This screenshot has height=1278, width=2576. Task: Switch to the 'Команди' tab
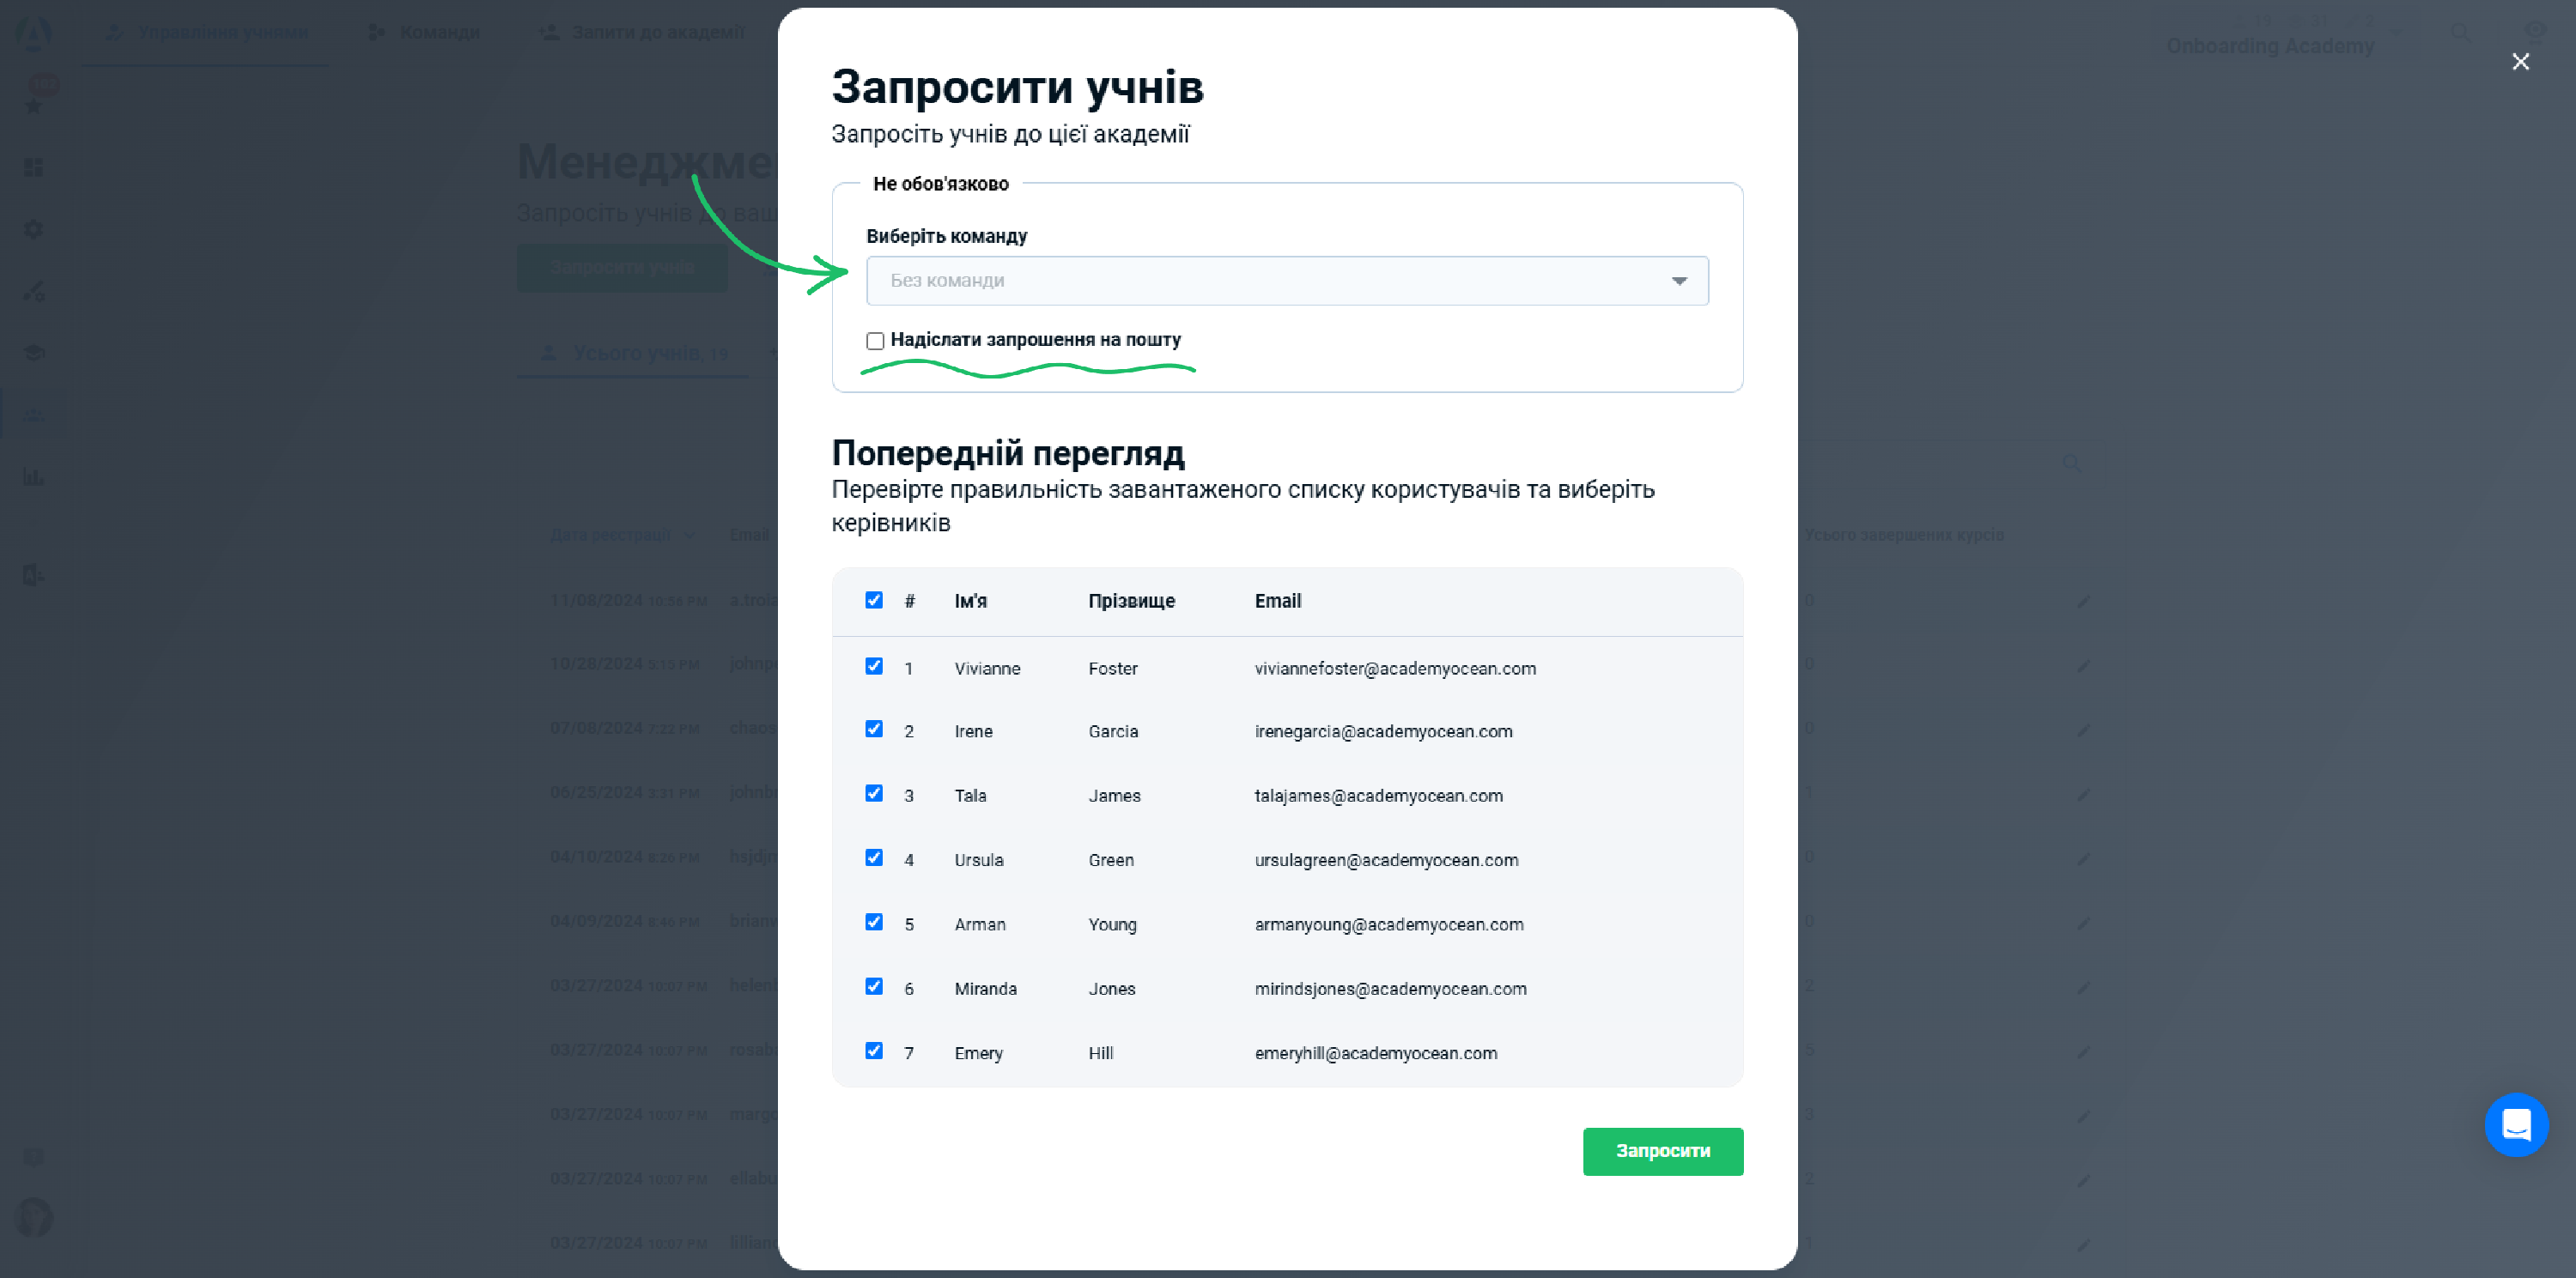424,32
